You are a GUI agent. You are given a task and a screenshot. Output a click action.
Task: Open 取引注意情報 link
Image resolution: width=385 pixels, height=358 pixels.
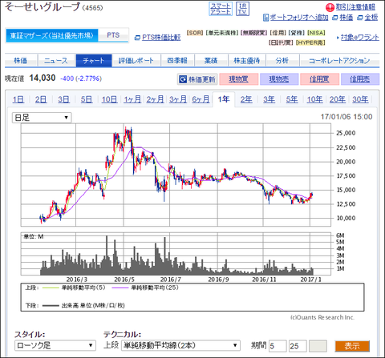(355, 7)
